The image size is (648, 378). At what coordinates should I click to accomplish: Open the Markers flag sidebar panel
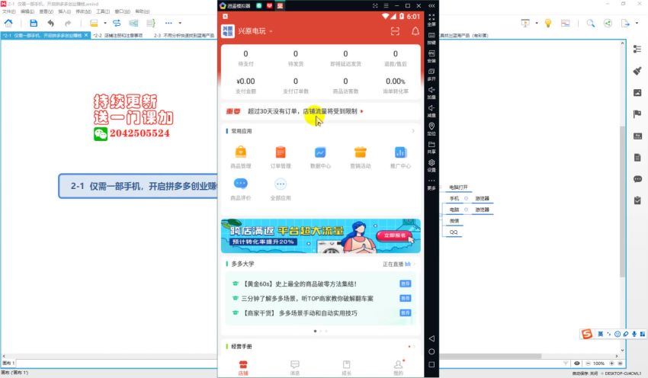637,114
